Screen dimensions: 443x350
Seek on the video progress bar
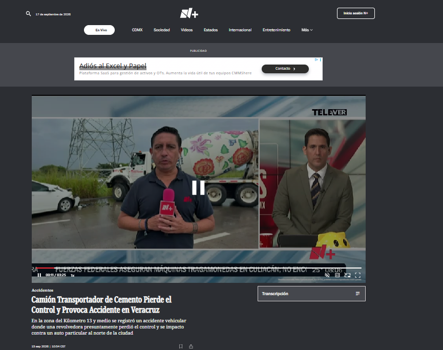(x=199, y=267)
